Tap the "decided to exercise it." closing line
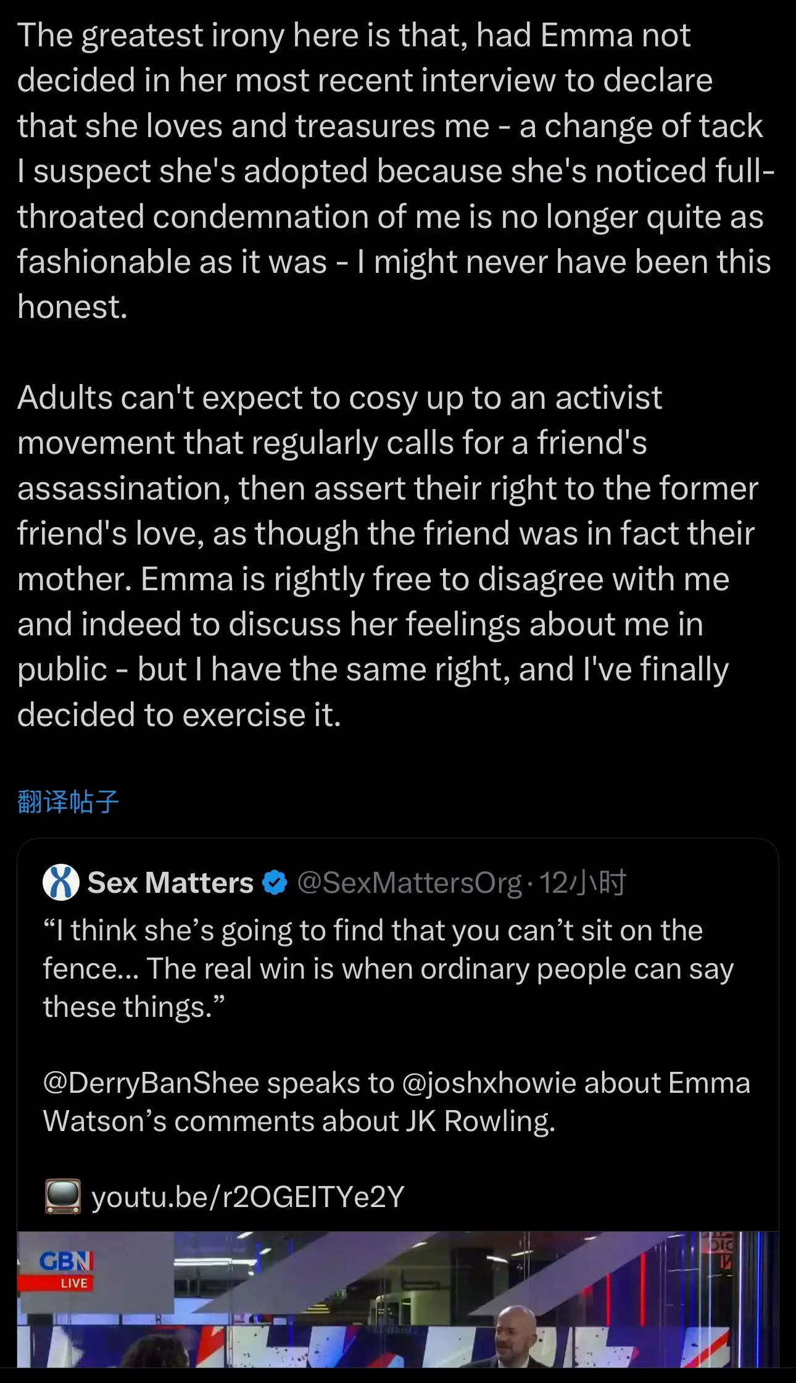The height and width of the screenshot is (1383, 796). tap(179, 715)
